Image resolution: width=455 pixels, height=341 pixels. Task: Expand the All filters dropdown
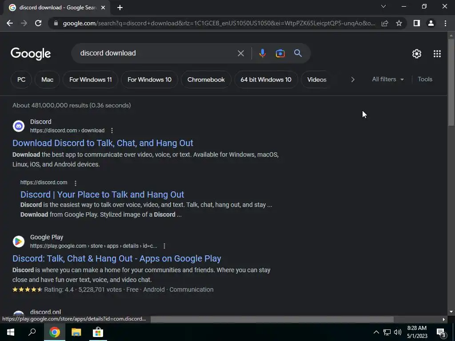[x=388, y=79]
